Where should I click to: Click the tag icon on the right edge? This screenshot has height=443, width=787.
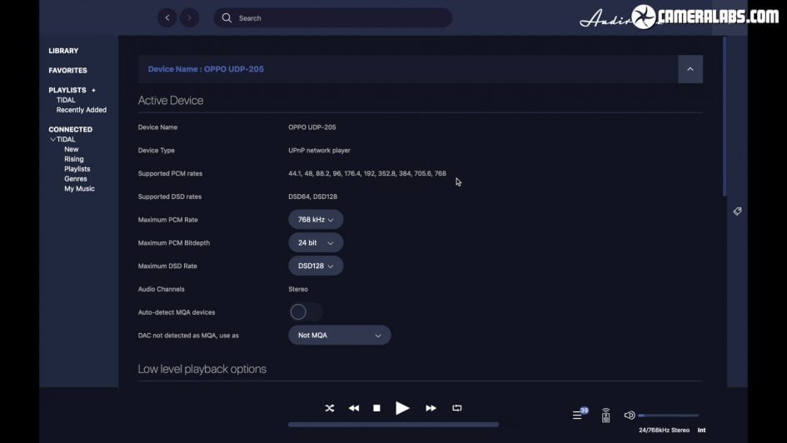click(x=737, y=212)
